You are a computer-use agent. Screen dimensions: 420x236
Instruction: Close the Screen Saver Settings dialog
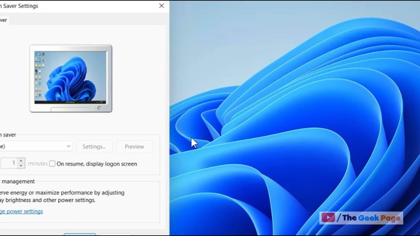pyautogui.click(x=161, y=6)
